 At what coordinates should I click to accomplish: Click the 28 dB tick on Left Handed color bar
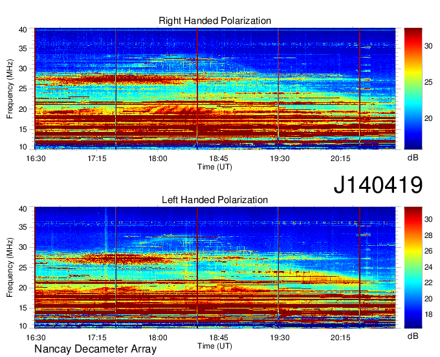pyautogui.click(x=428, y=235)
